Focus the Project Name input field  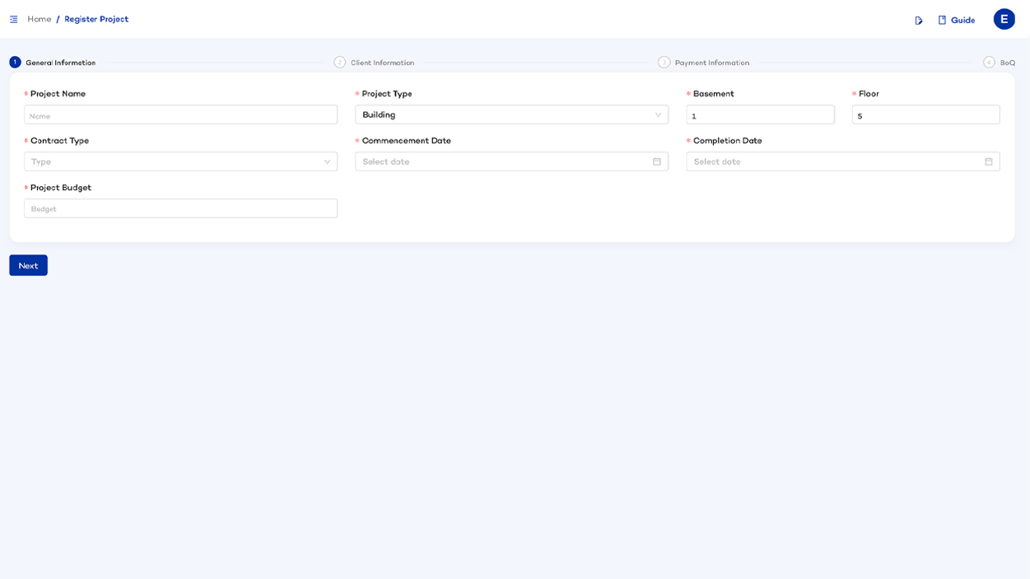(180, 115)
